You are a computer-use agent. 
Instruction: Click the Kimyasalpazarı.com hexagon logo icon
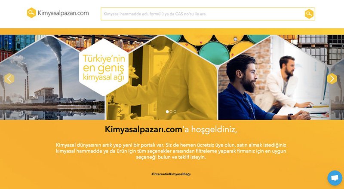tap(31, 13)
